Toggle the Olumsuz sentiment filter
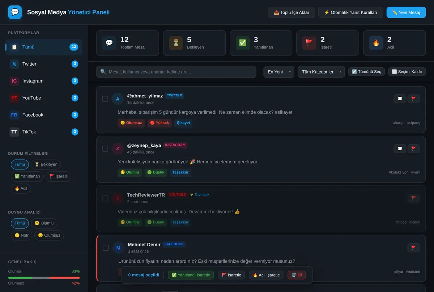This screenshot has height=292, width=434. (x=49, y=235)
